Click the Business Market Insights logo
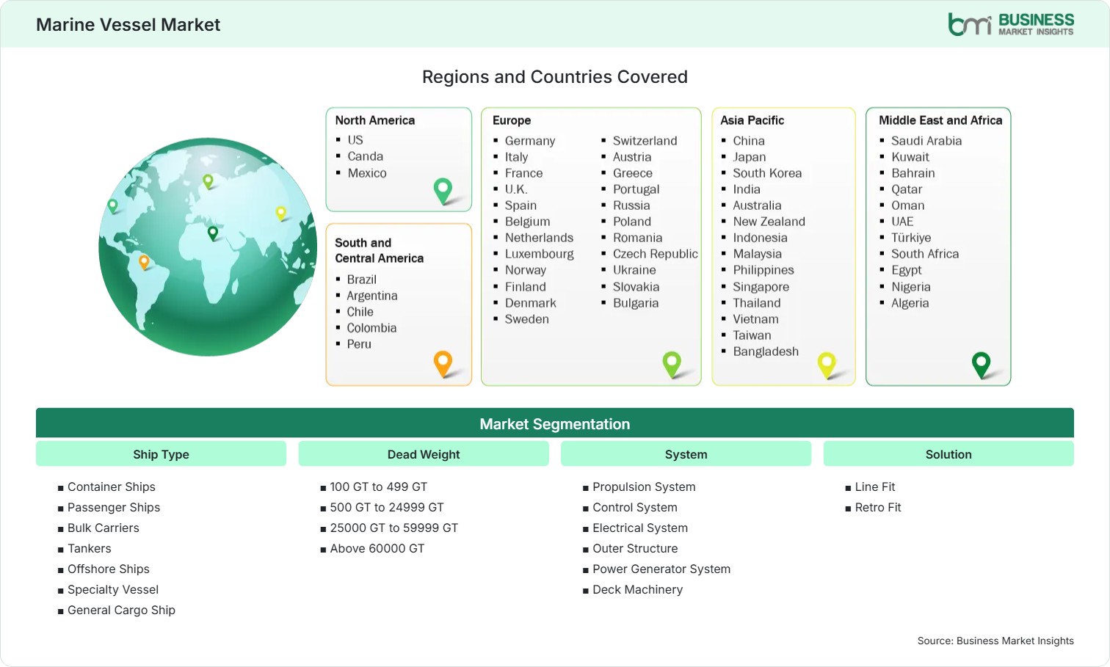 pos(1011,24)
